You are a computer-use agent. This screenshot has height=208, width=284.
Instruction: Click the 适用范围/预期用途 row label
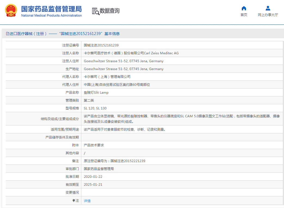click(x=65, y=130)
